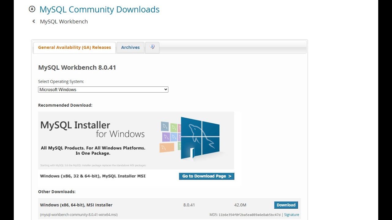Click the 42.0M file size
This screenshot has height=220, width=392.
tap(240, 205)
